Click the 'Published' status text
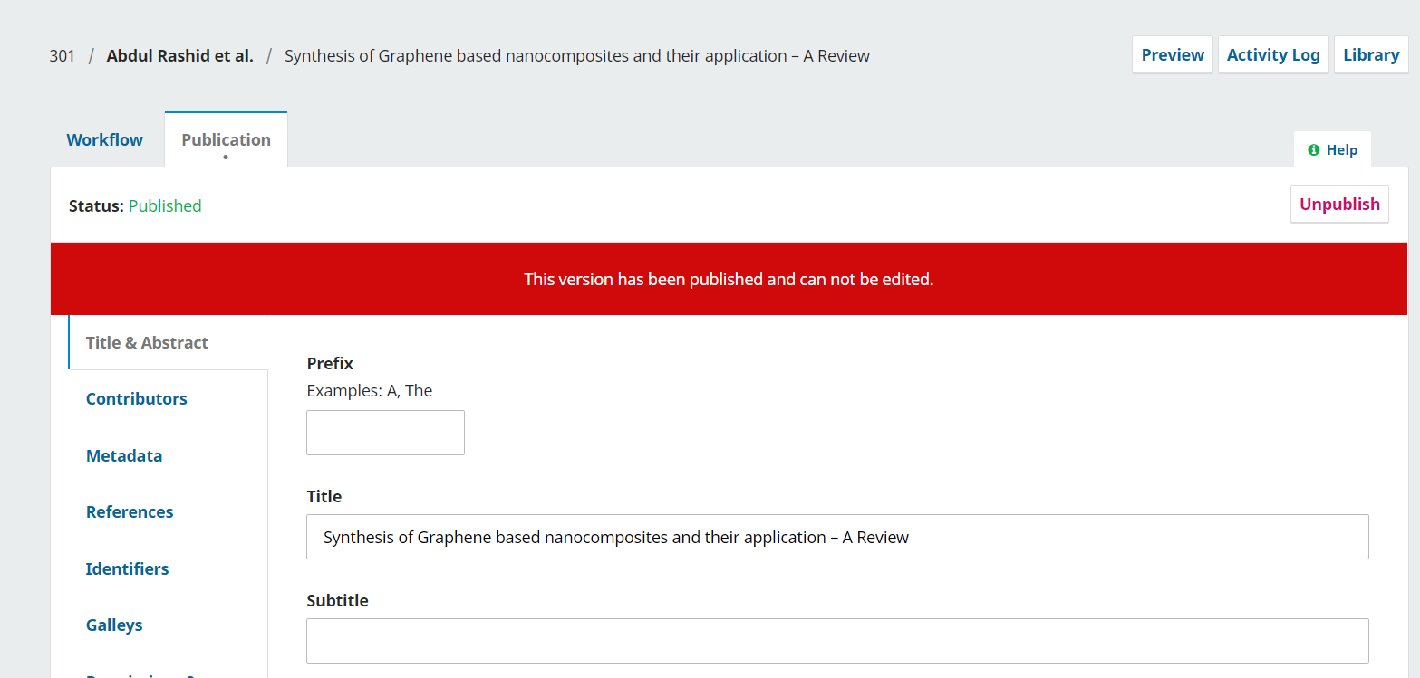This screenshot has height=678, width=1420. pos(165,206)
